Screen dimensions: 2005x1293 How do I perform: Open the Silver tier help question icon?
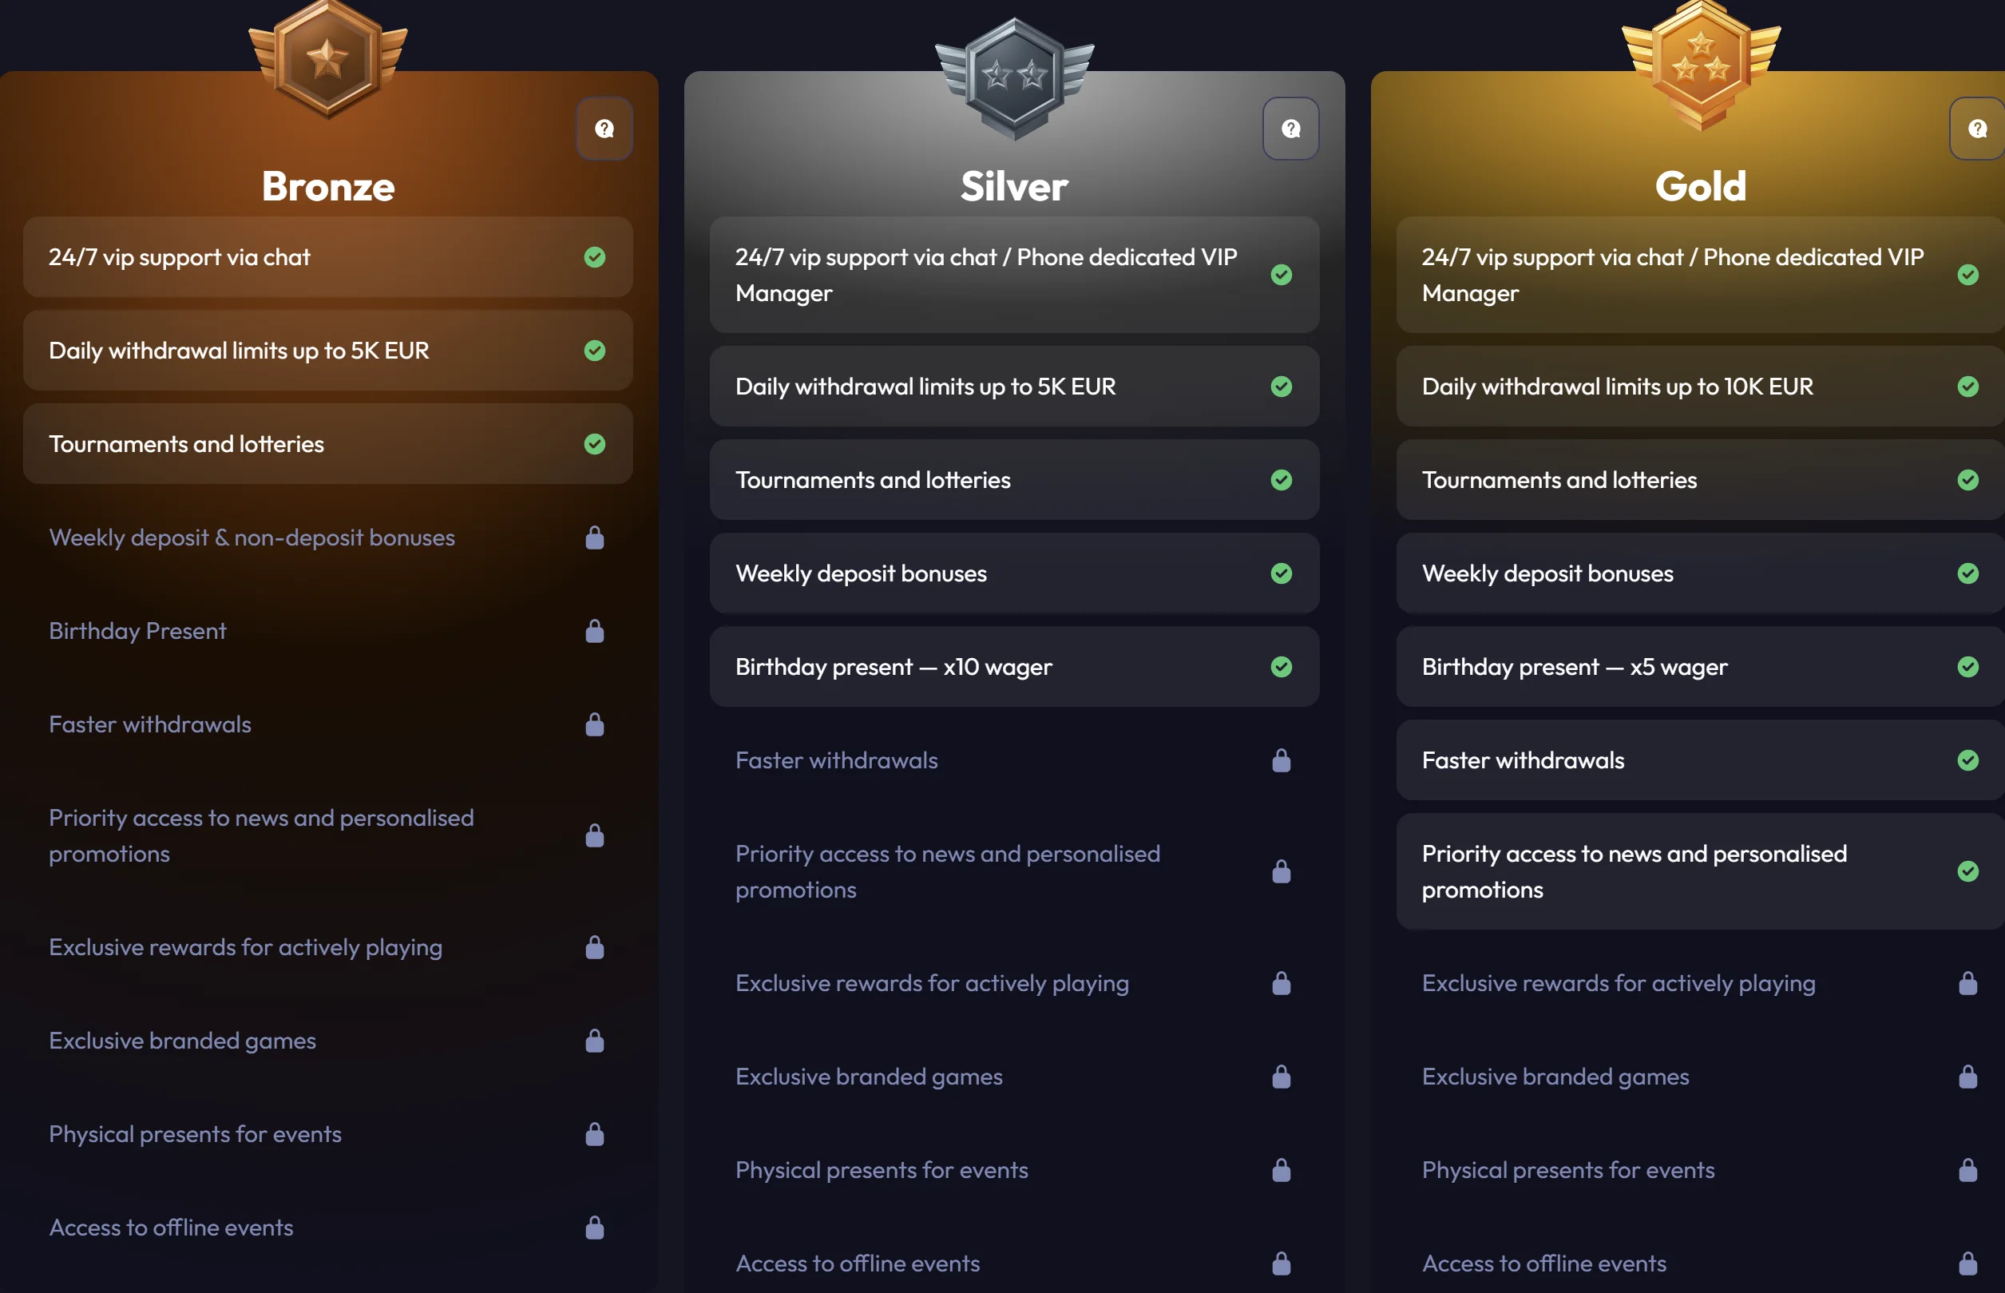coord(1291,129)
